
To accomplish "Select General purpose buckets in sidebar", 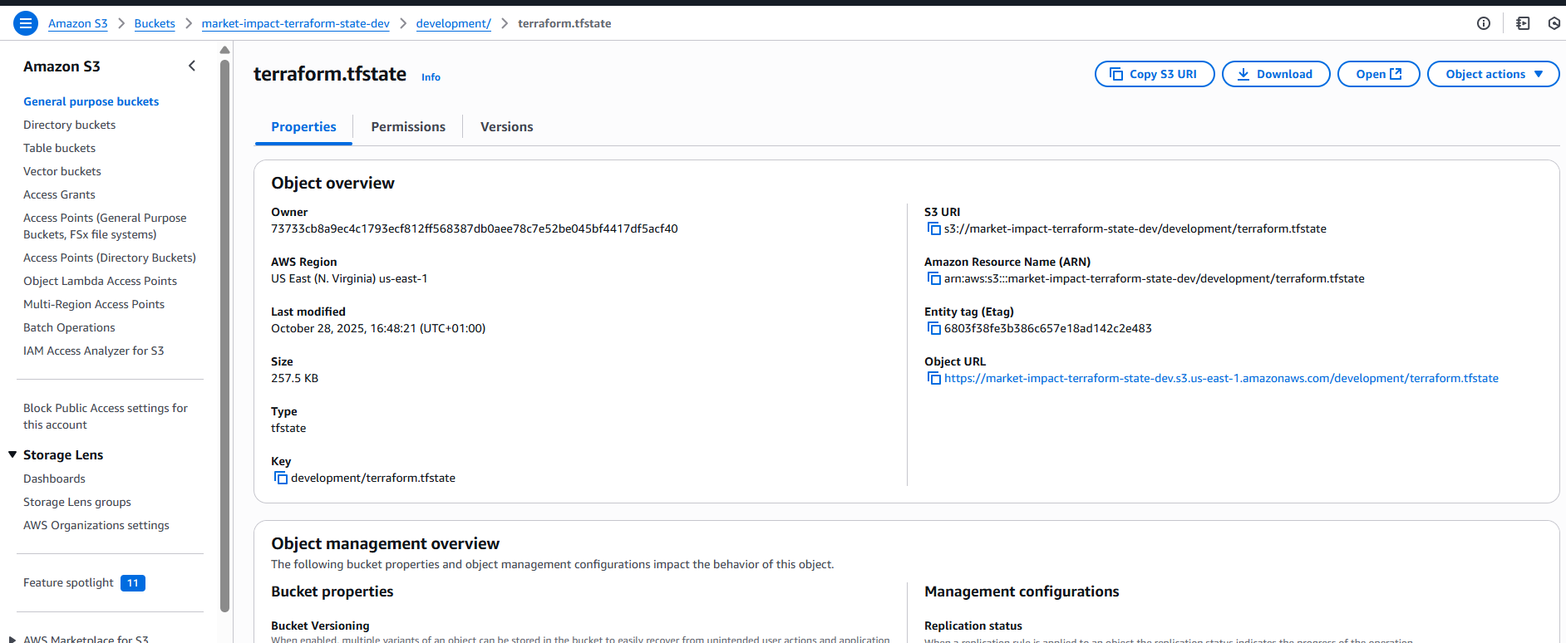I will tap(91, 101).
